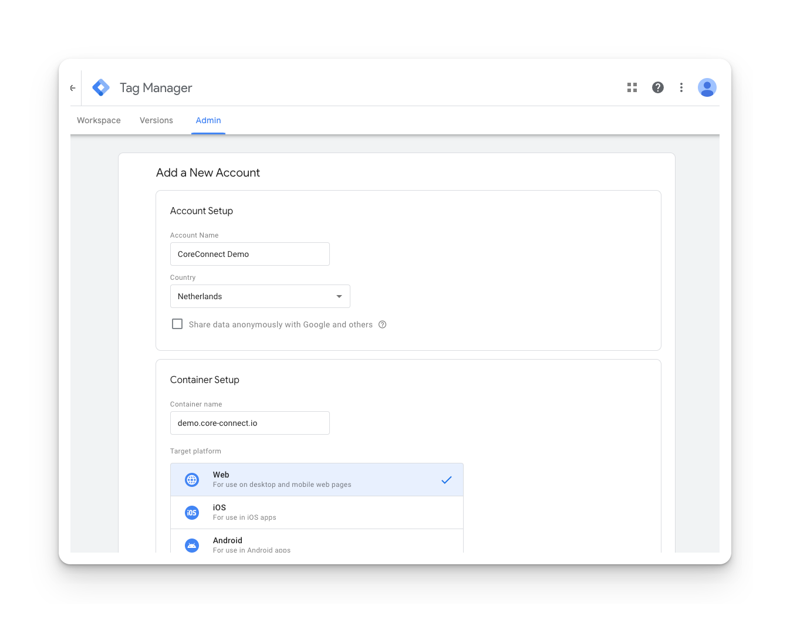The height and width of the screenshot is (623, 790).
Task: Click the Account Name input field
Action: point(249,254)
